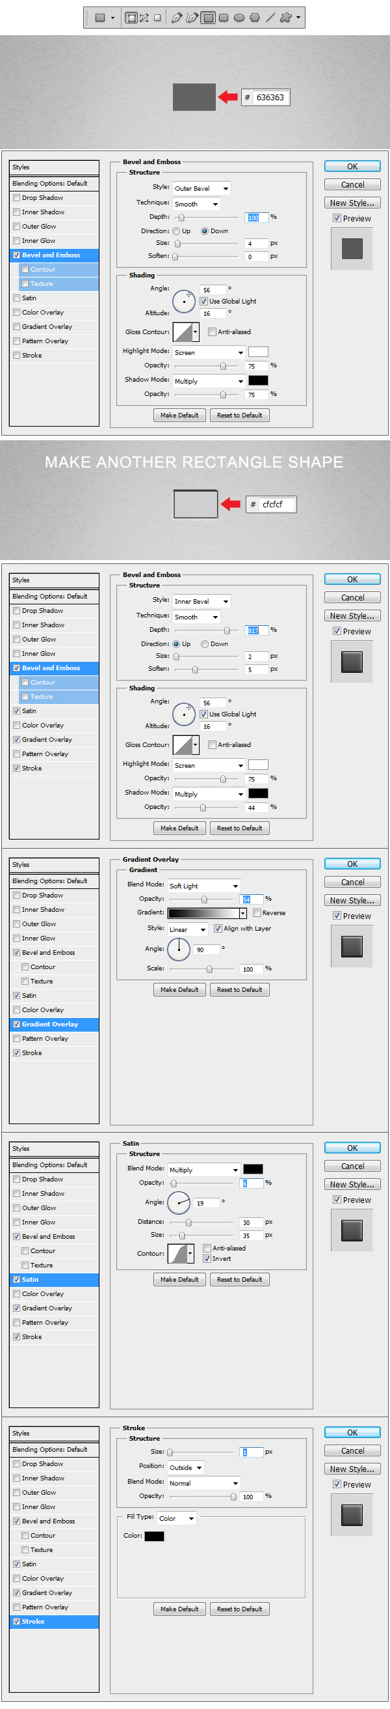The width and height of the screenshot is (390, 1709).
Task: Open the stroke Position Outside dropdown
Action: click(185, 1467)
